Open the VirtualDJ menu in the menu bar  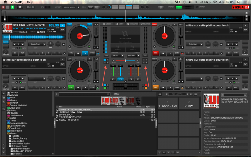(x=17, y=2)
